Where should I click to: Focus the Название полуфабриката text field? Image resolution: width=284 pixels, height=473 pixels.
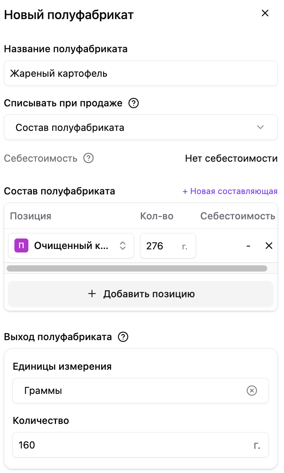tap(141, 73)
